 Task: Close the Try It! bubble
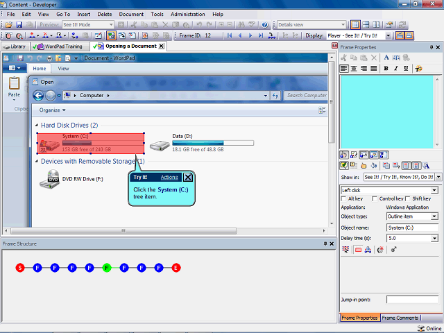pos(188,178)
